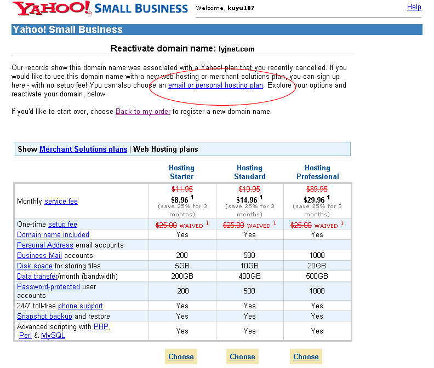Open the PHP link

coord(101,327)
